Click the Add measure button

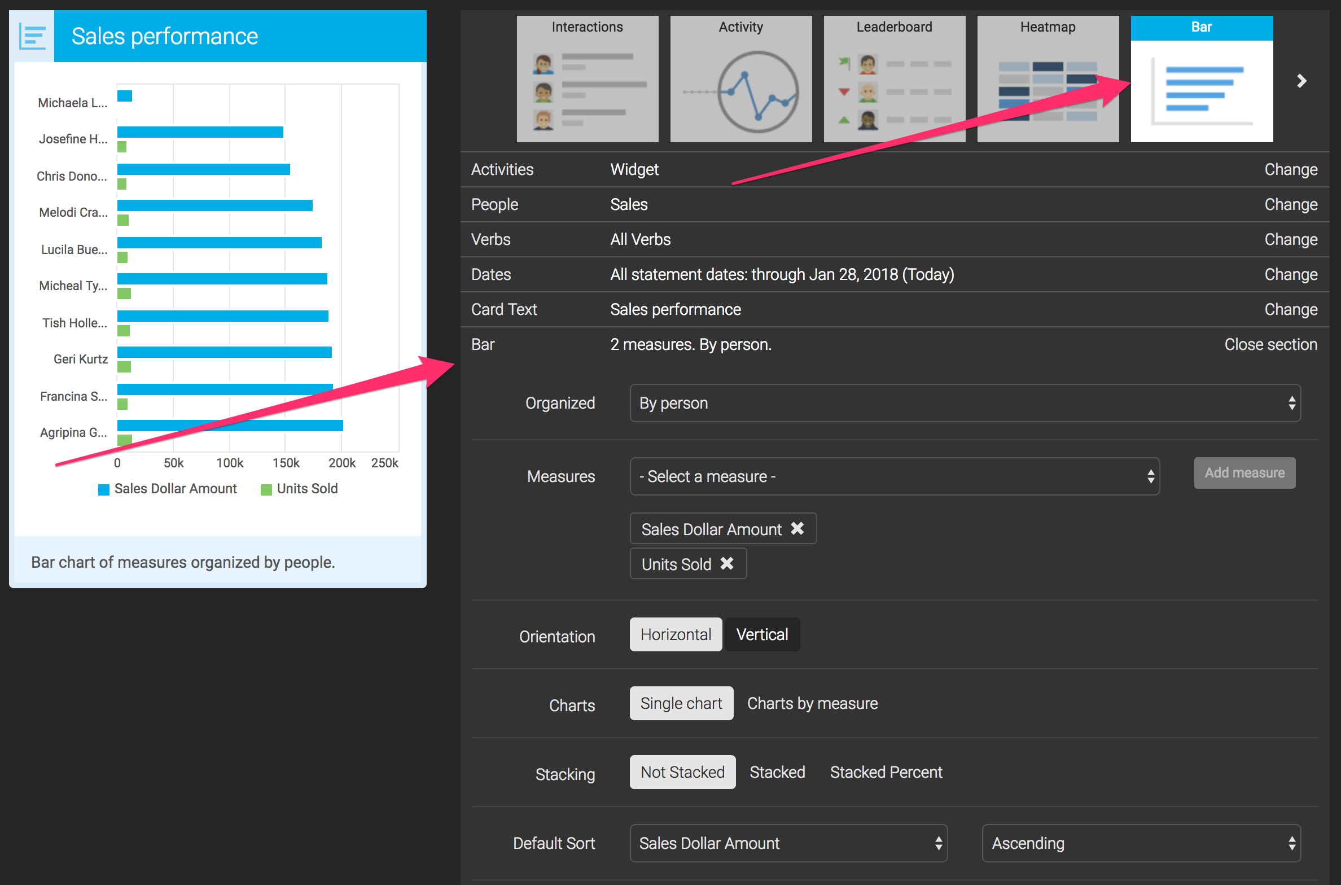[1244, 473]
